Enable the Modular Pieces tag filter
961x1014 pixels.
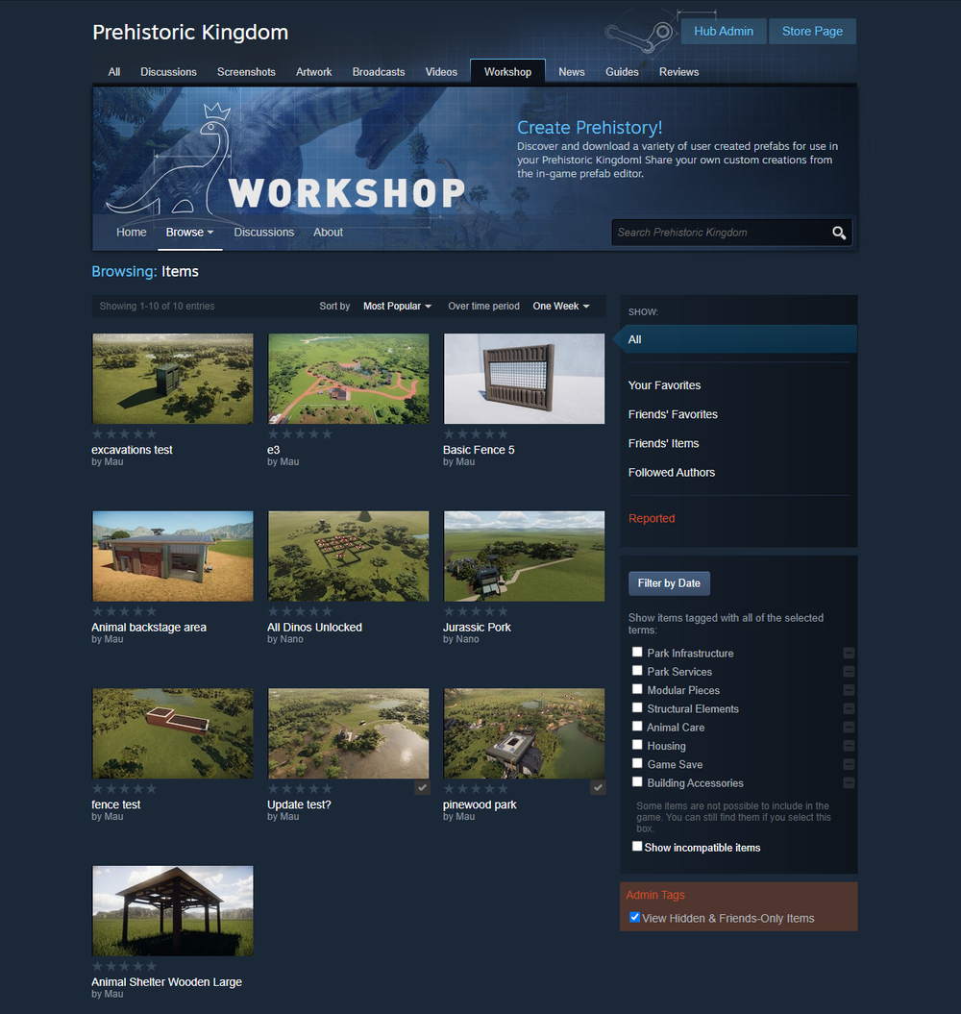637,689
